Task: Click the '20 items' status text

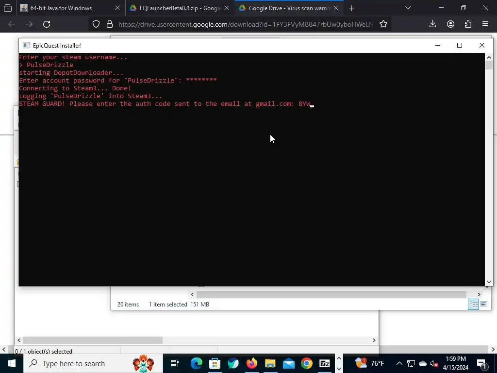Action: pyautogui.click(x=128, y=305)
